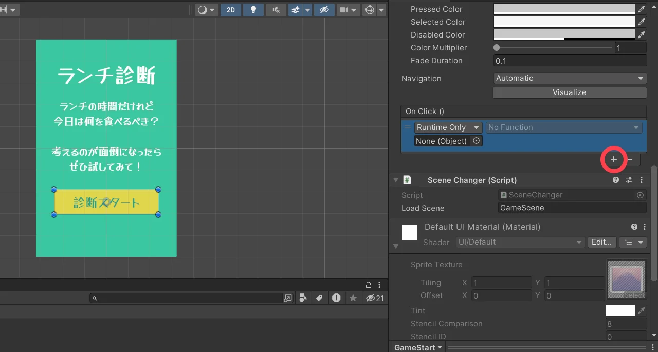This screenshot has height=352, width=658.
Task: Open Scene Changer three-dot context menu
Action: click(x=641, y=180)
